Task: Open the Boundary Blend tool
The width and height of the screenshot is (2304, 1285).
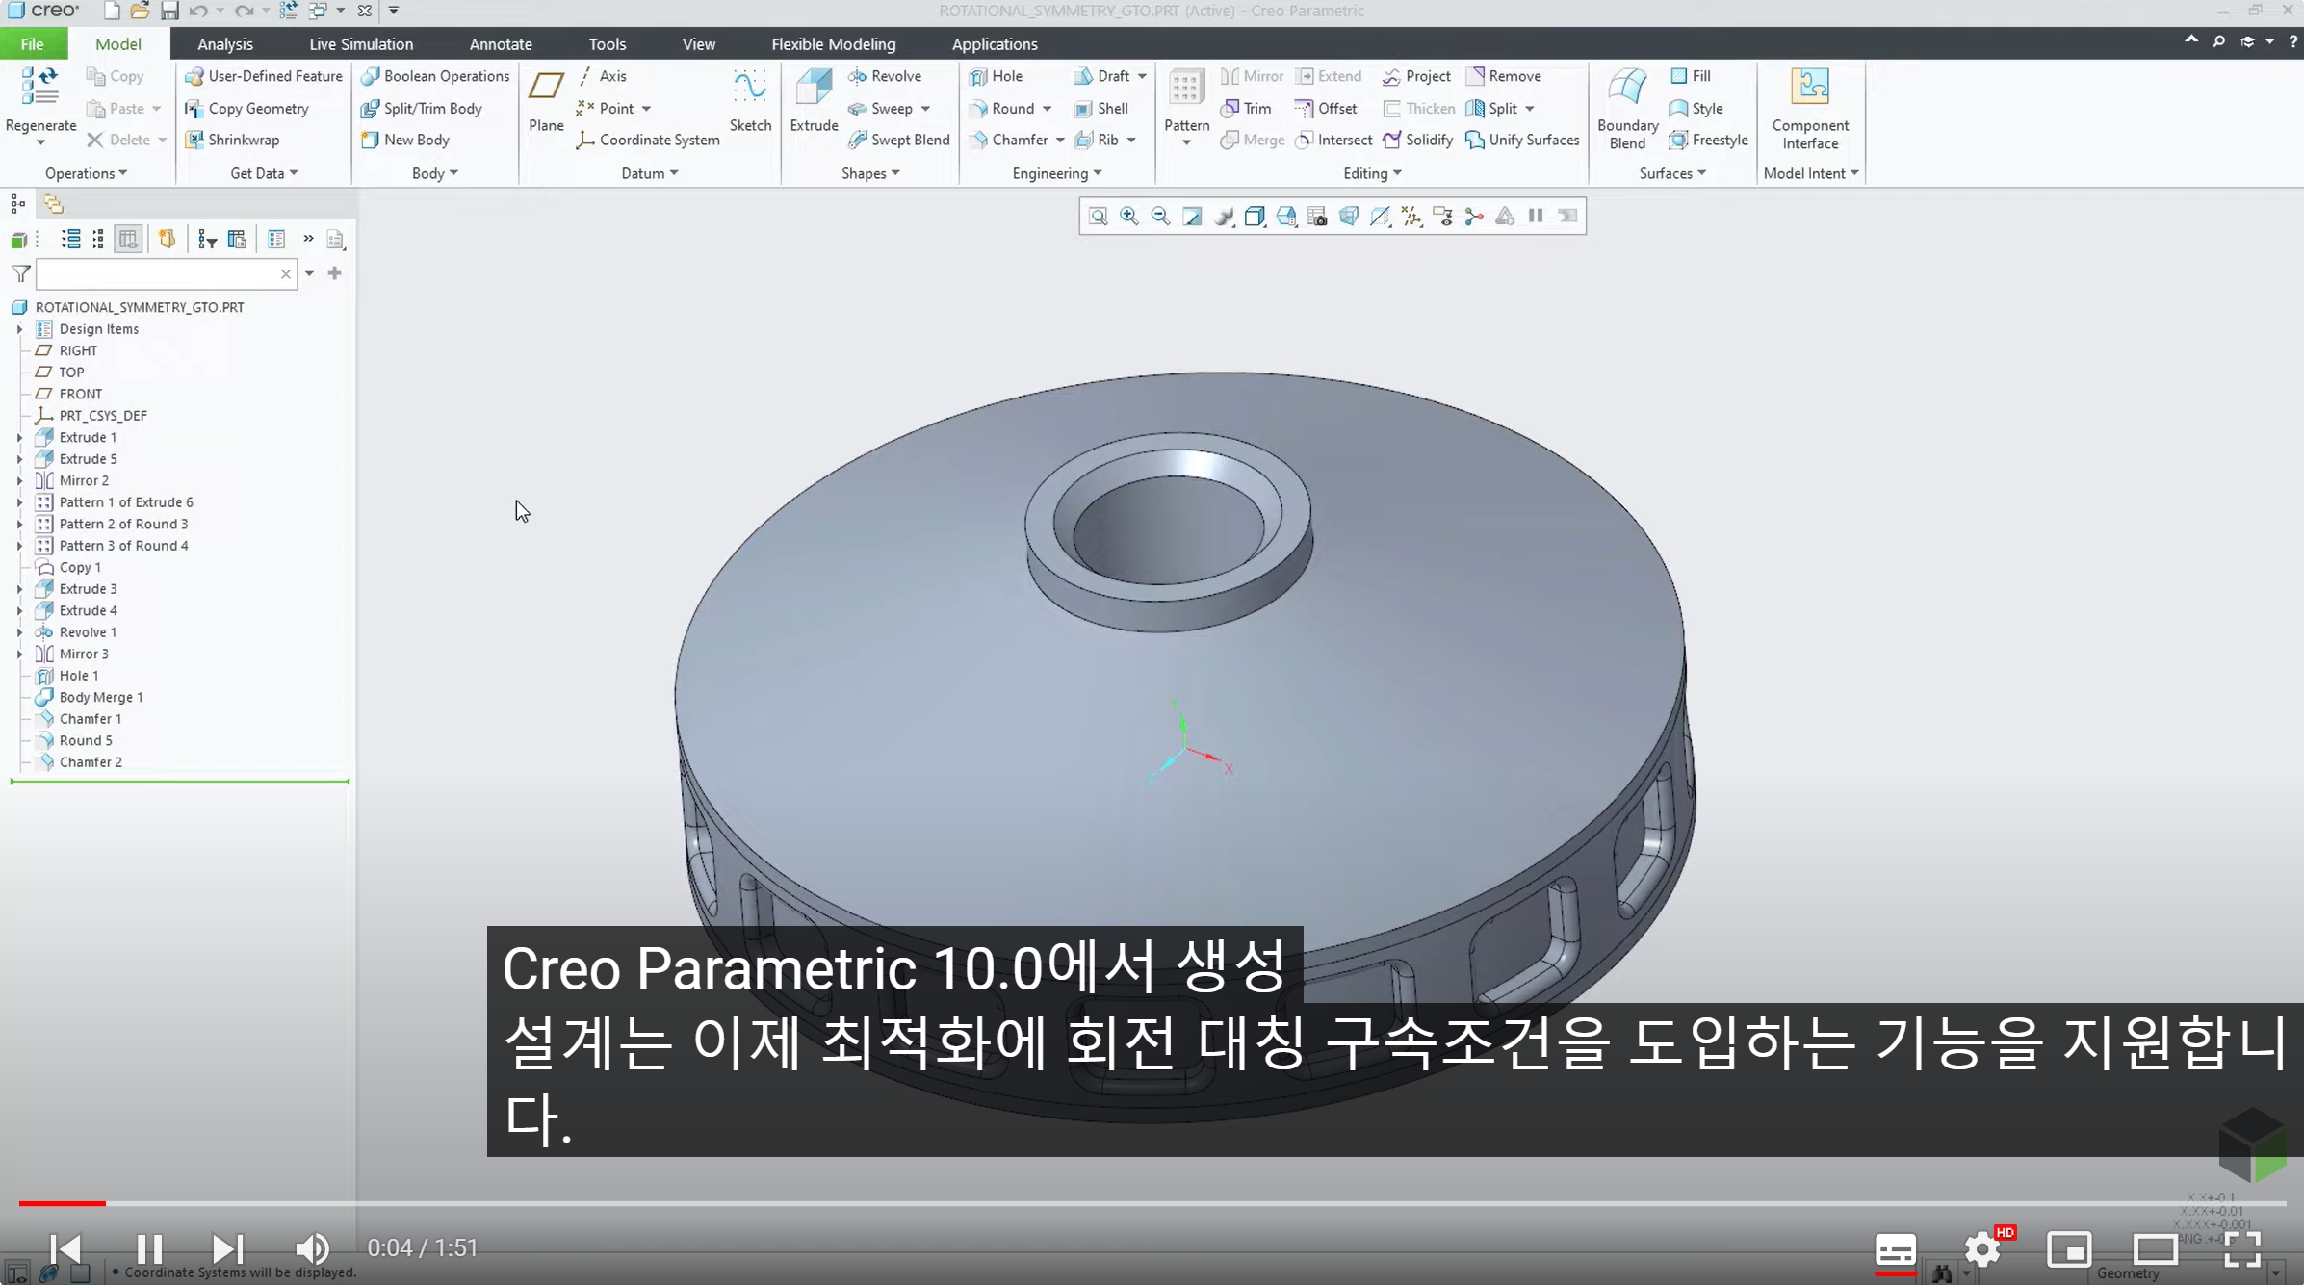Action: [x=1627, y=109]
